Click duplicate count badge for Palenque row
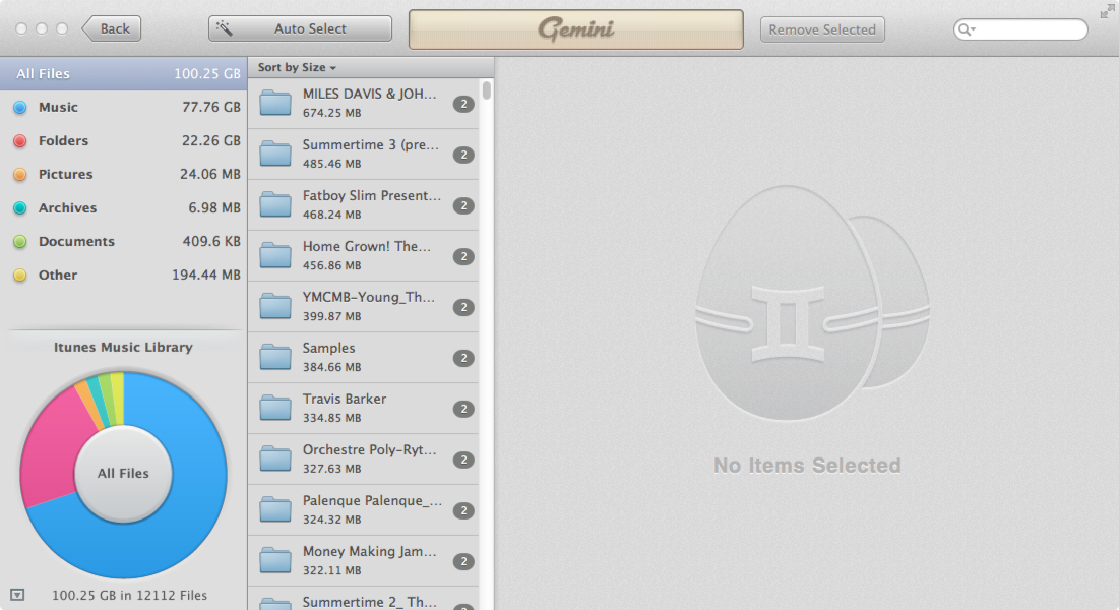 pos(463,511)
